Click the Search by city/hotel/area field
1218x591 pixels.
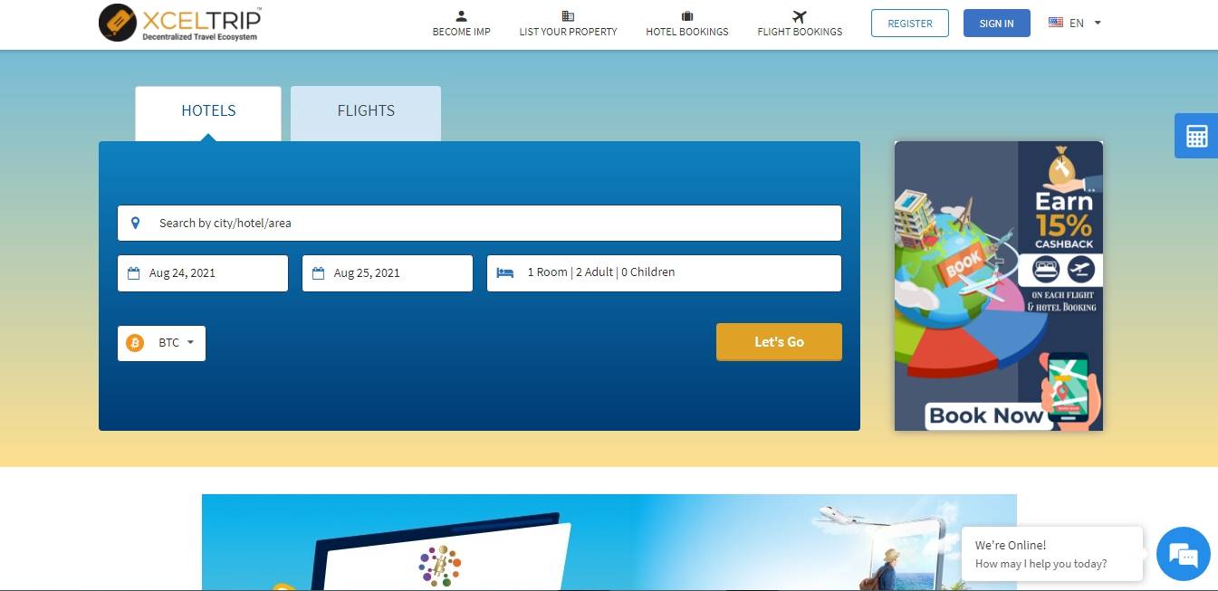pyautogui.click(x=479, y=223)
